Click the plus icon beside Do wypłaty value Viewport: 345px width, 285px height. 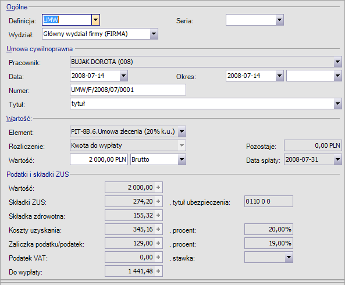(x=158, y=271)
